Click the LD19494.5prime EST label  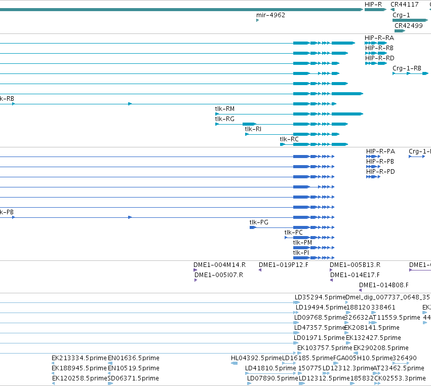(321, 307)
